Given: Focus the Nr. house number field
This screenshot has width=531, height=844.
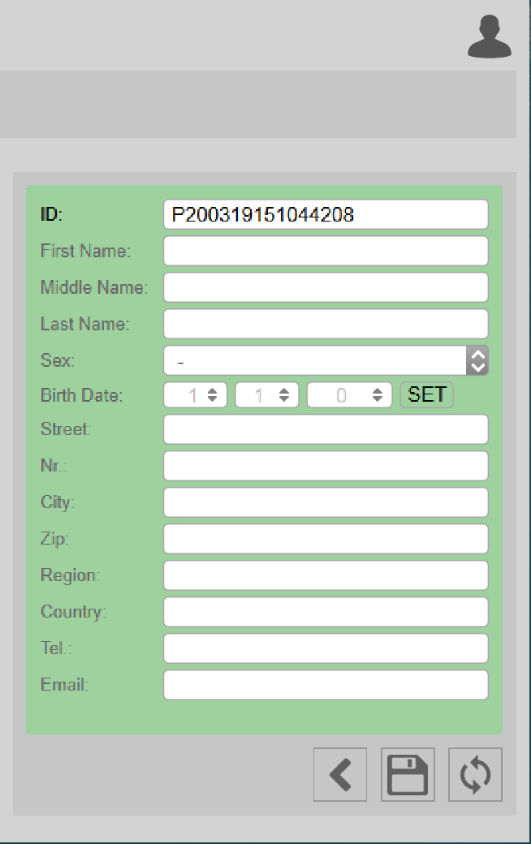Looking at the screenshot, I should click(326, 466).
